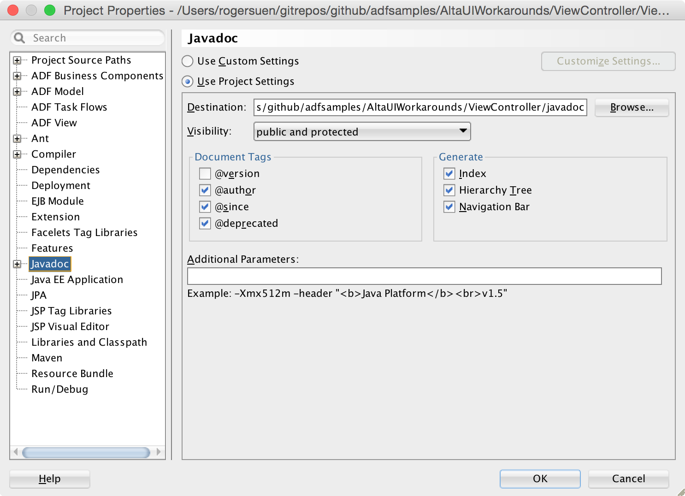
Task: Enable the @version tag checkbox
Action: pyautogui.click(x=205, y=174)
